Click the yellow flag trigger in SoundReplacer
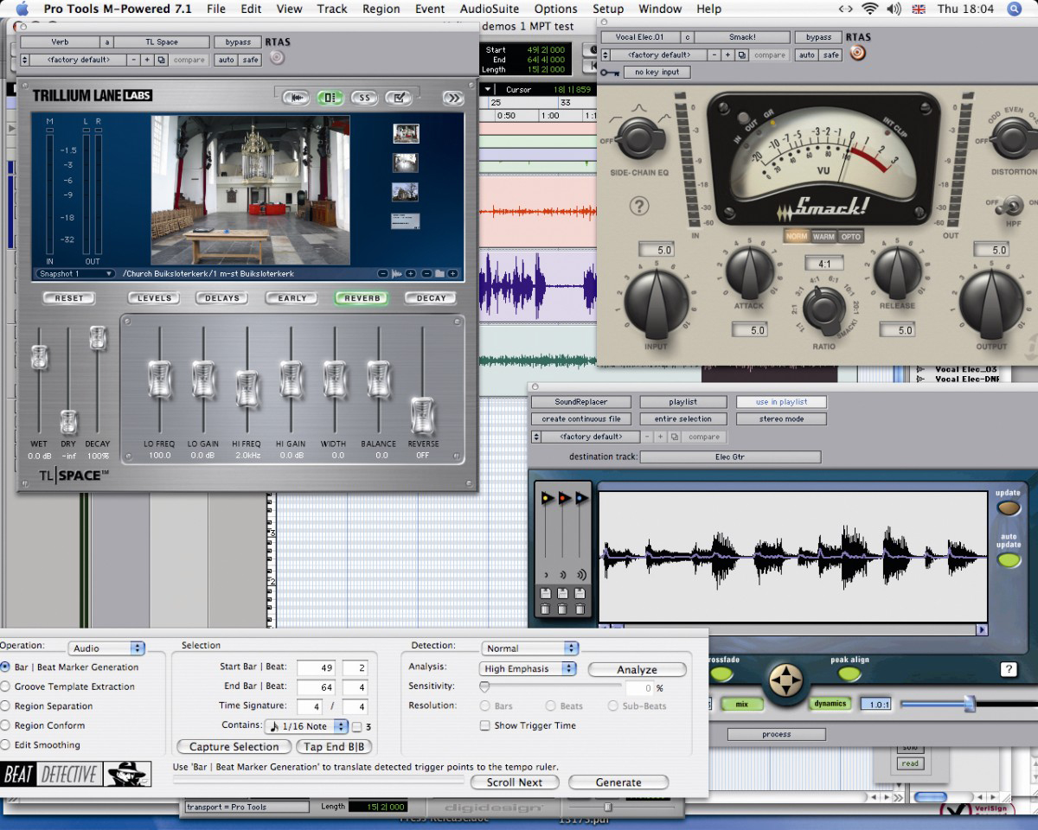The width and height of the screenshot is (1038, 830). 547,499
